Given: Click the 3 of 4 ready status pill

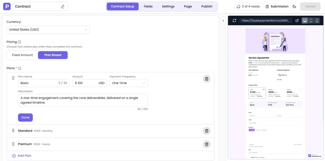Looking at the screenshot, I should coord(248,6).
